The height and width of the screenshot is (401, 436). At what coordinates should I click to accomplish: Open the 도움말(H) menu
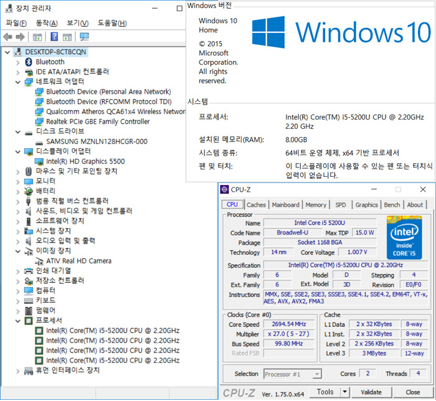point(111,23)
